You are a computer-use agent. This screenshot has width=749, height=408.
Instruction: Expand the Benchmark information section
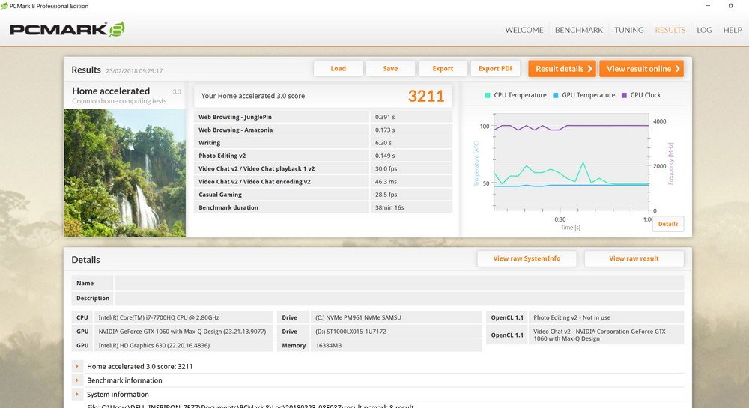pyautogui.click(x=77, y=380)
